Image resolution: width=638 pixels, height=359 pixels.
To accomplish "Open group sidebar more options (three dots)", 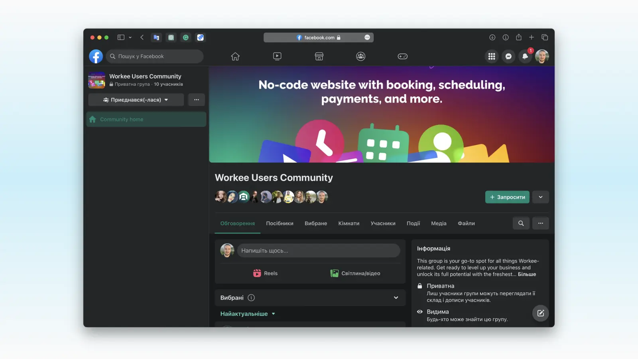I will 197,100.
